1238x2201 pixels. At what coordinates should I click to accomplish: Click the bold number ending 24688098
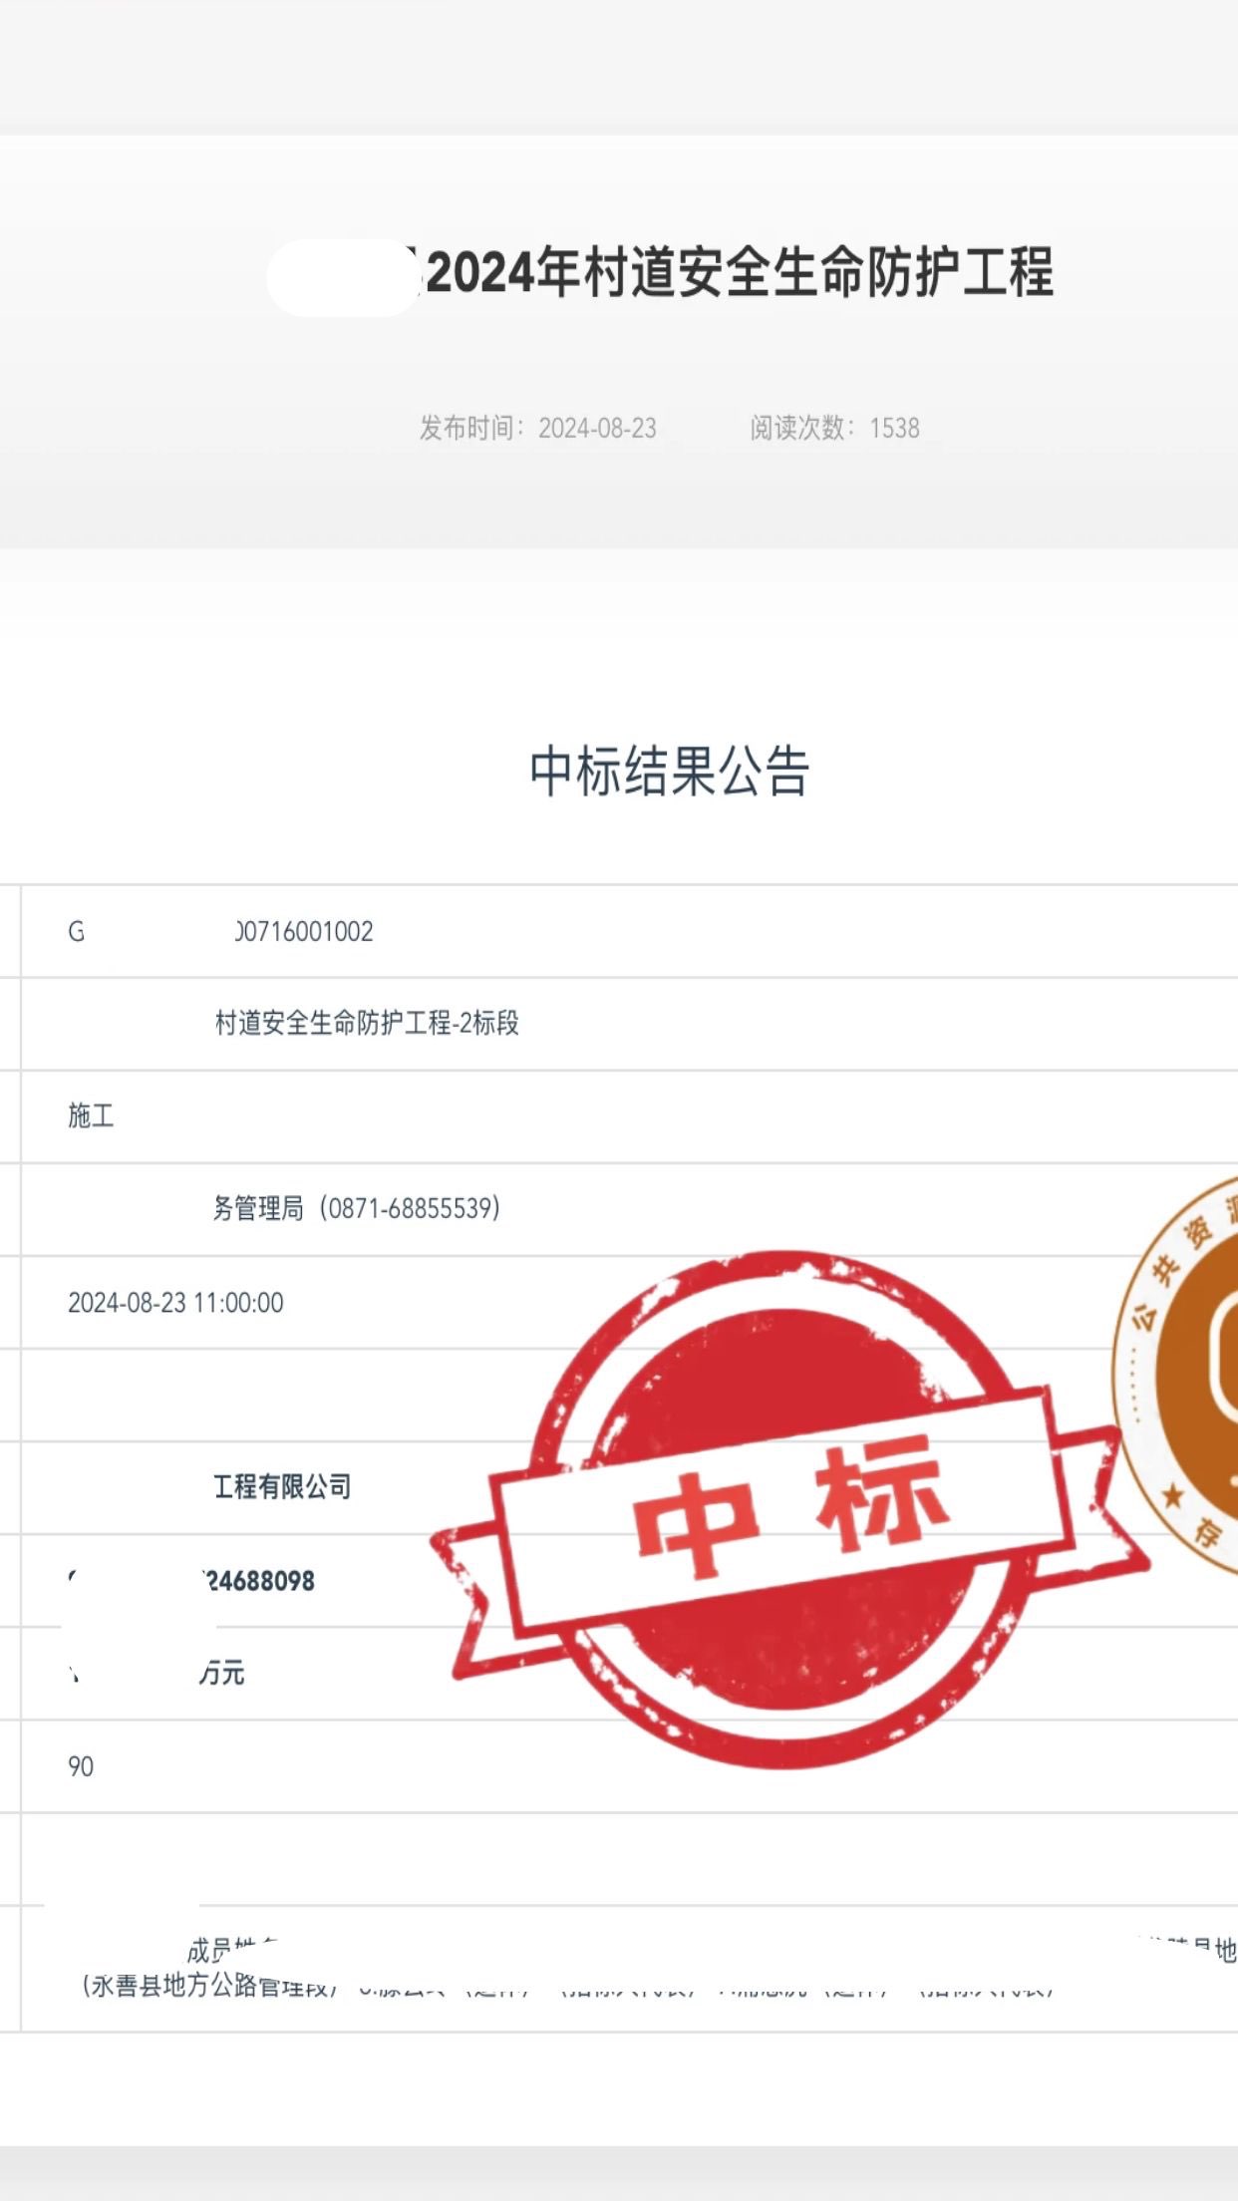tap(259, 1581)
